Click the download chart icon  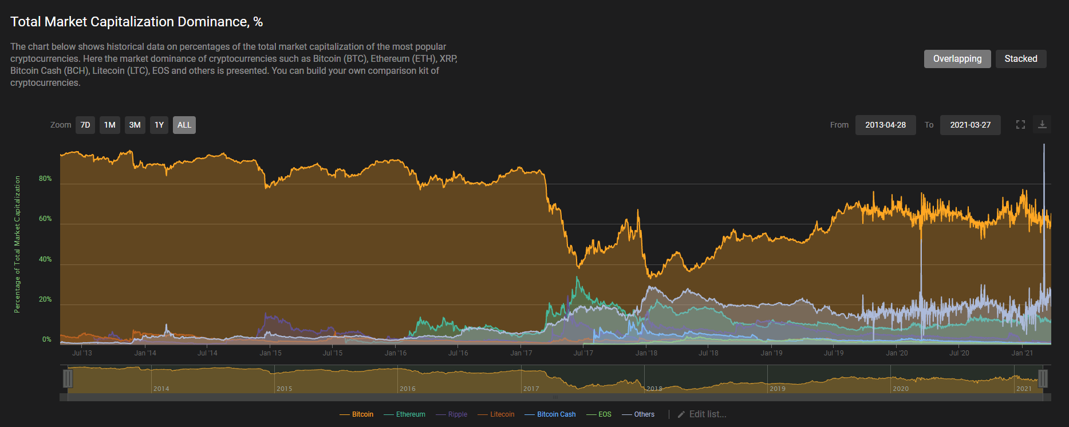[1042, 125]
